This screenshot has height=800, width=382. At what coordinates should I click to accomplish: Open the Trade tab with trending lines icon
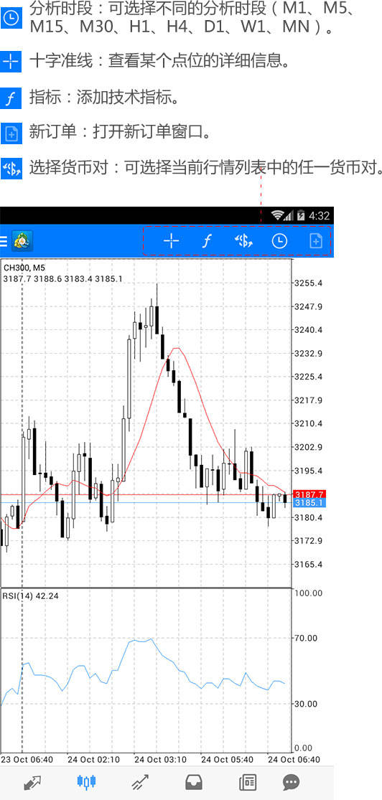pos(140,782)
